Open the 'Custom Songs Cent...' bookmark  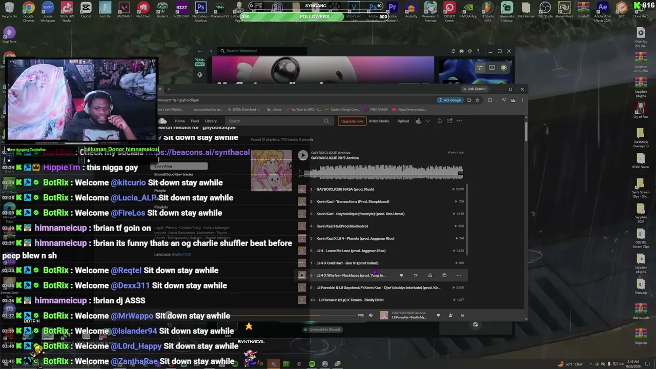click(x=342, y=109)
